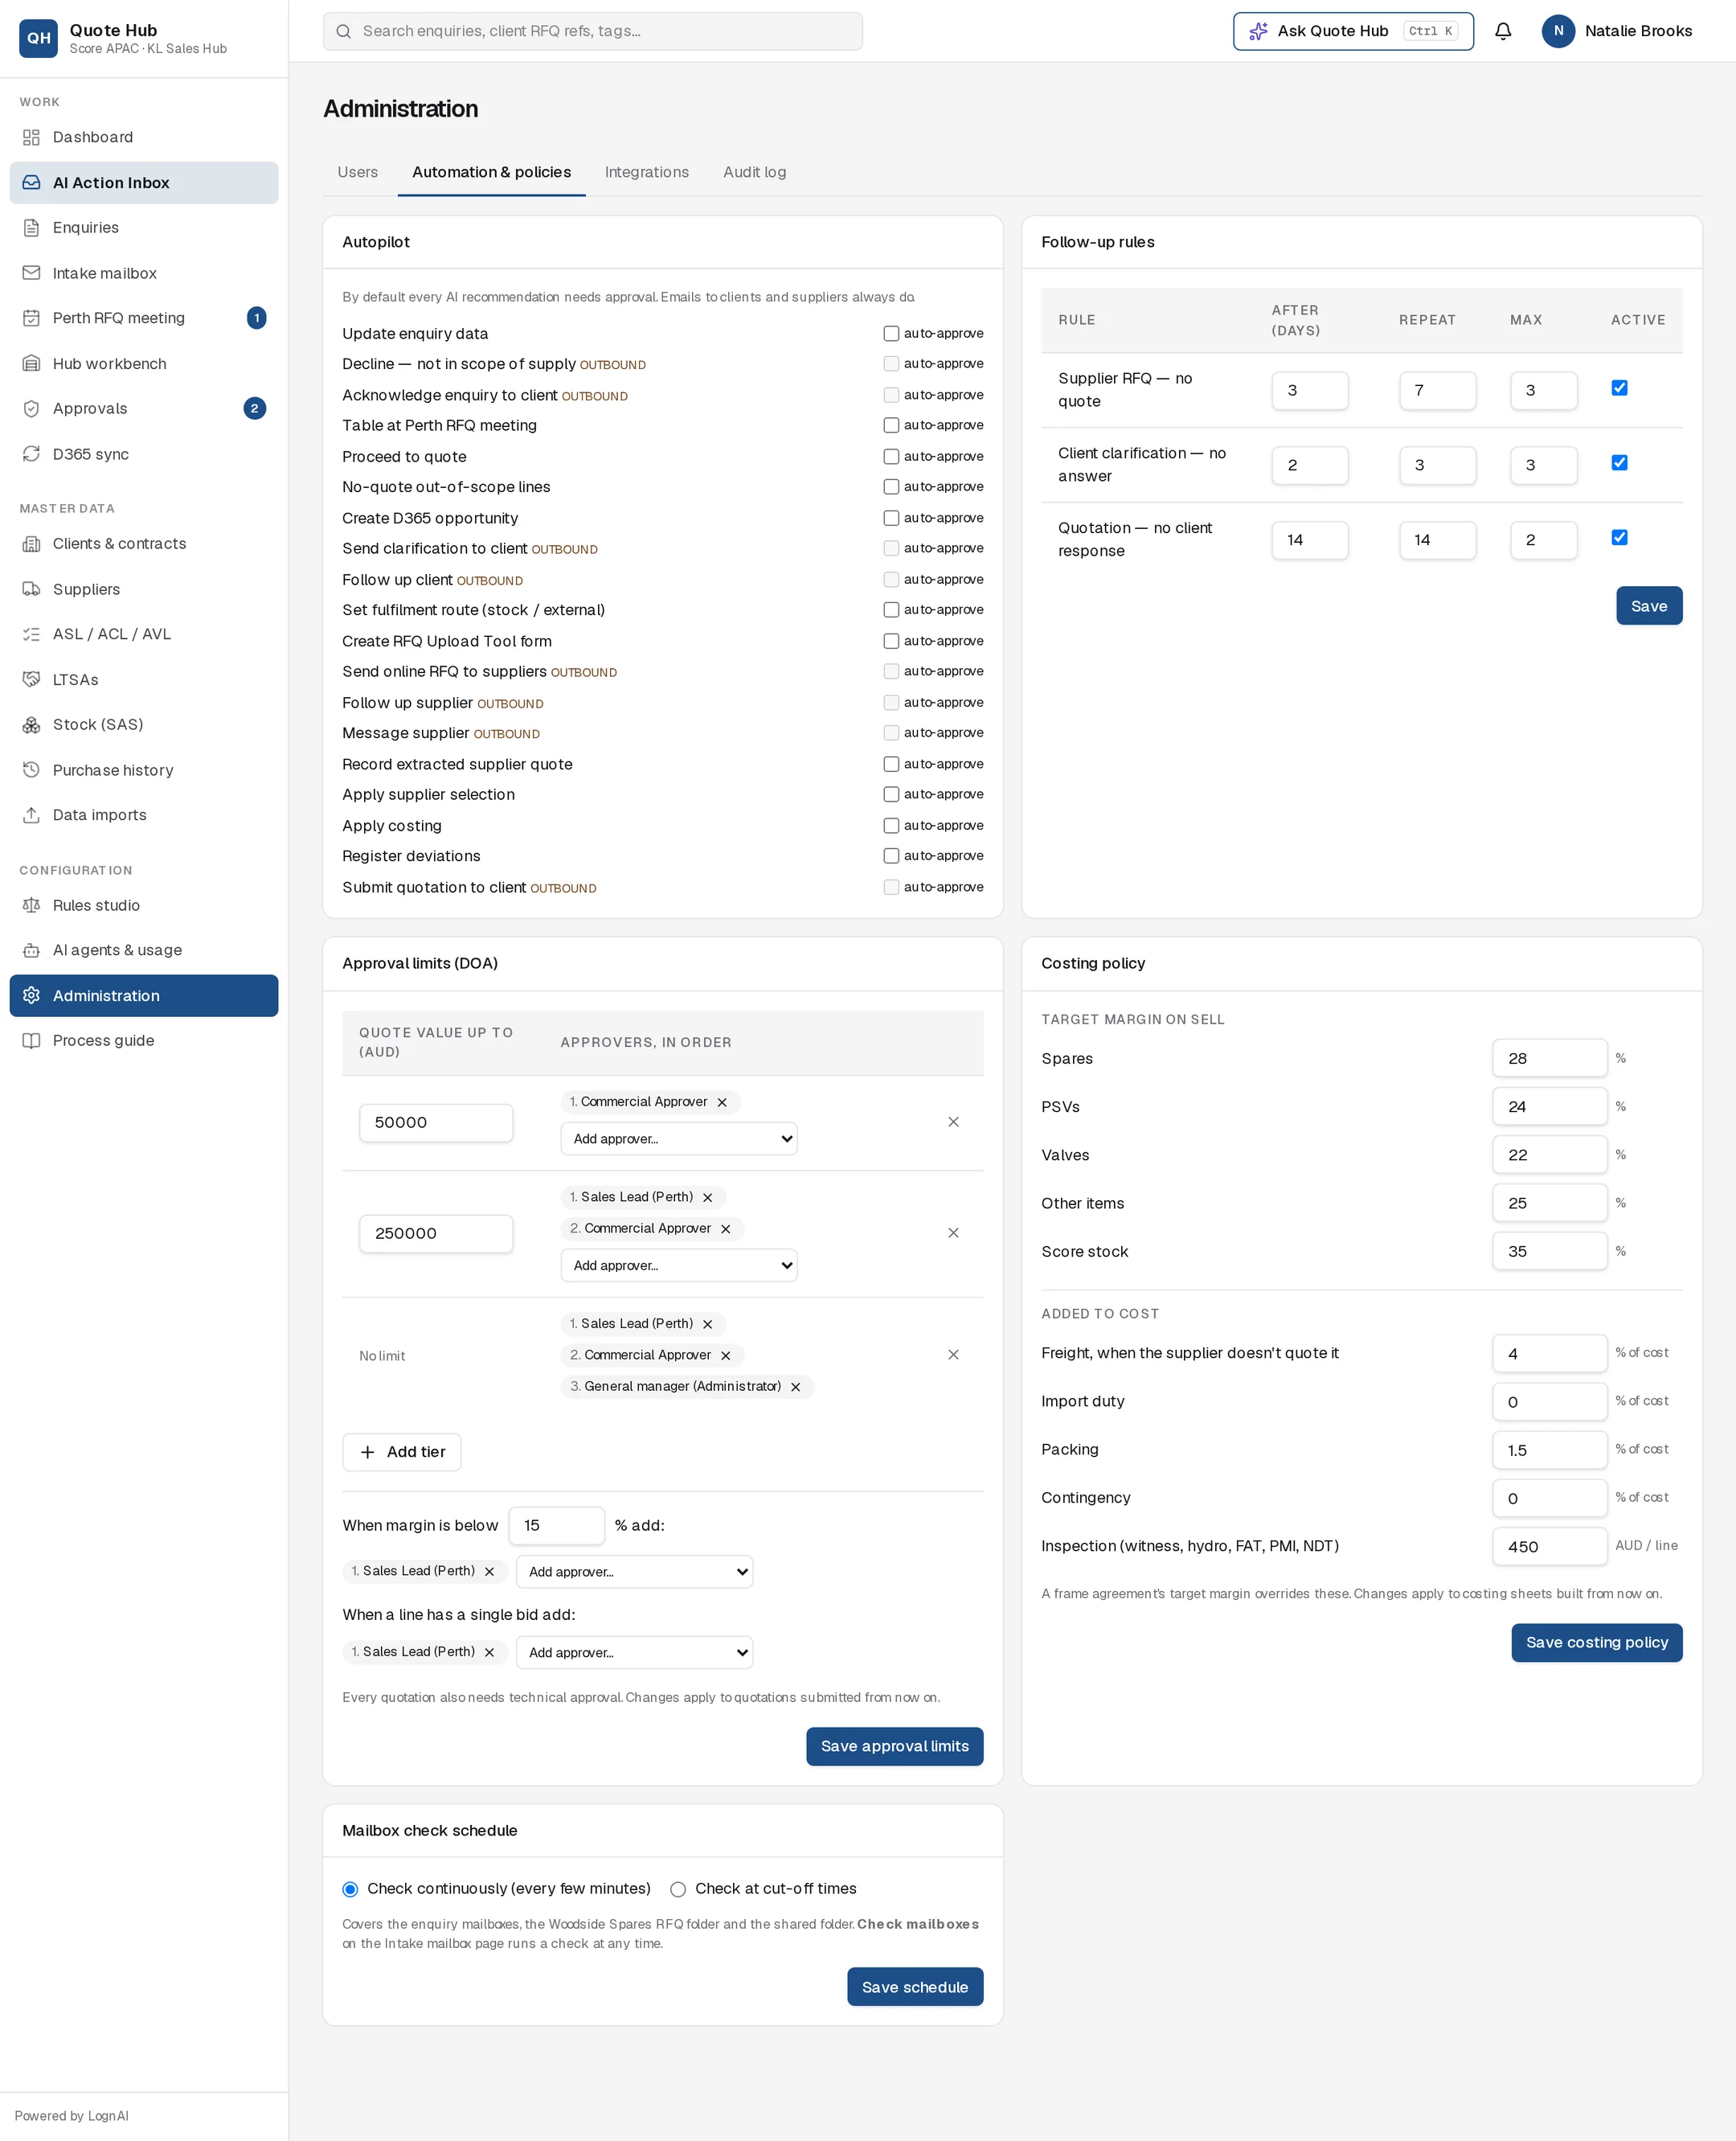Remove General manager (Administrator) approver chip
The image size is (1736, 2141).
796,1387
